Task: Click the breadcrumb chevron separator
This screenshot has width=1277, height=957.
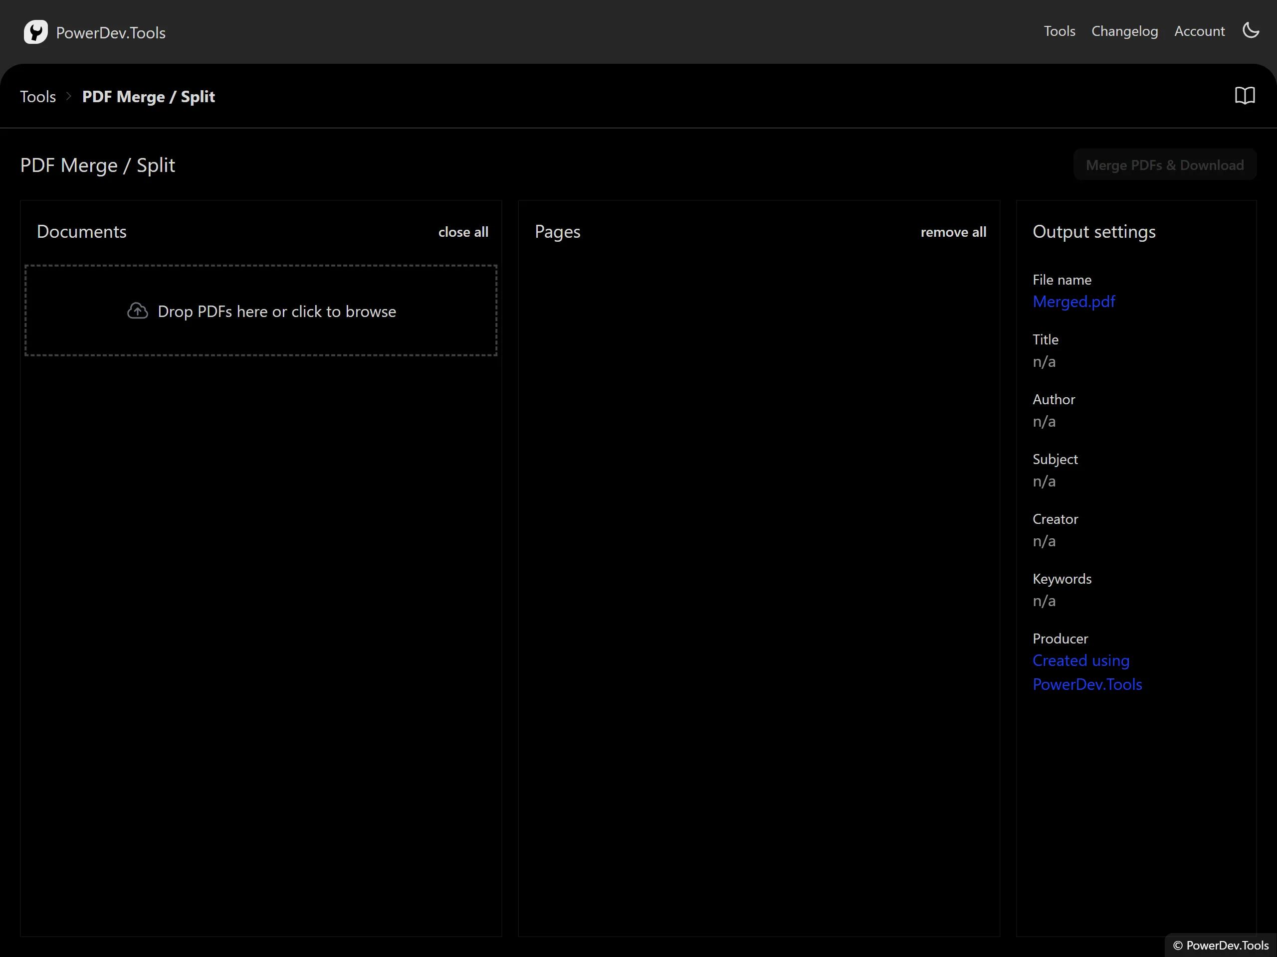Action: (69, 96)
